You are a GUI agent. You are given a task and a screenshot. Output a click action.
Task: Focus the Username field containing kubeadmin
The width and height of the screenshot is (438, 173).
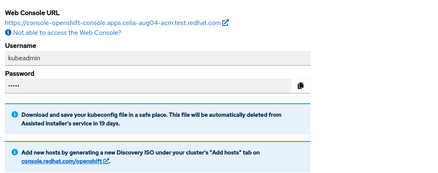click(157, 58)
